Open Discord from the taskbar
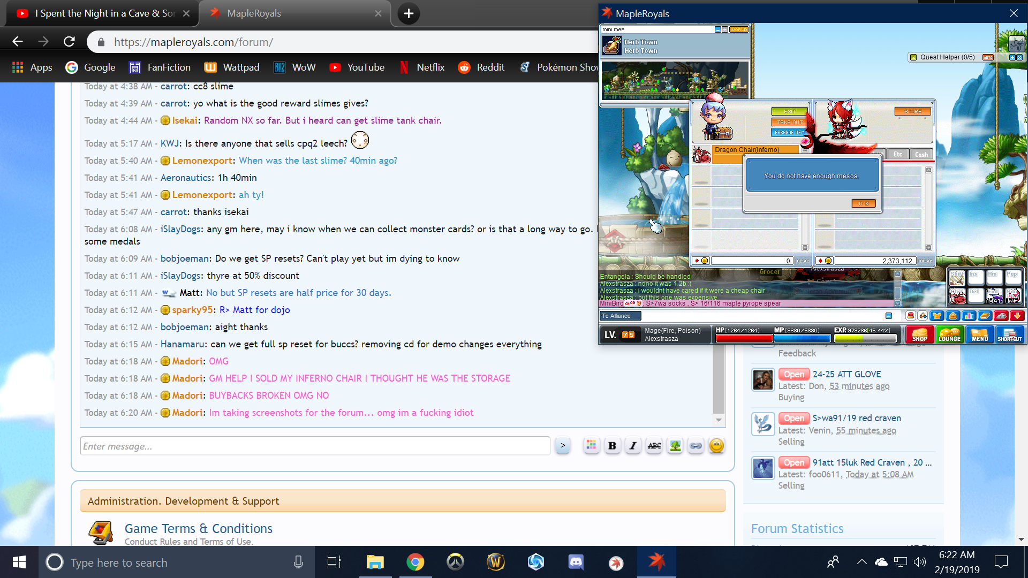 pyautogui.click(x=576, y=562)
